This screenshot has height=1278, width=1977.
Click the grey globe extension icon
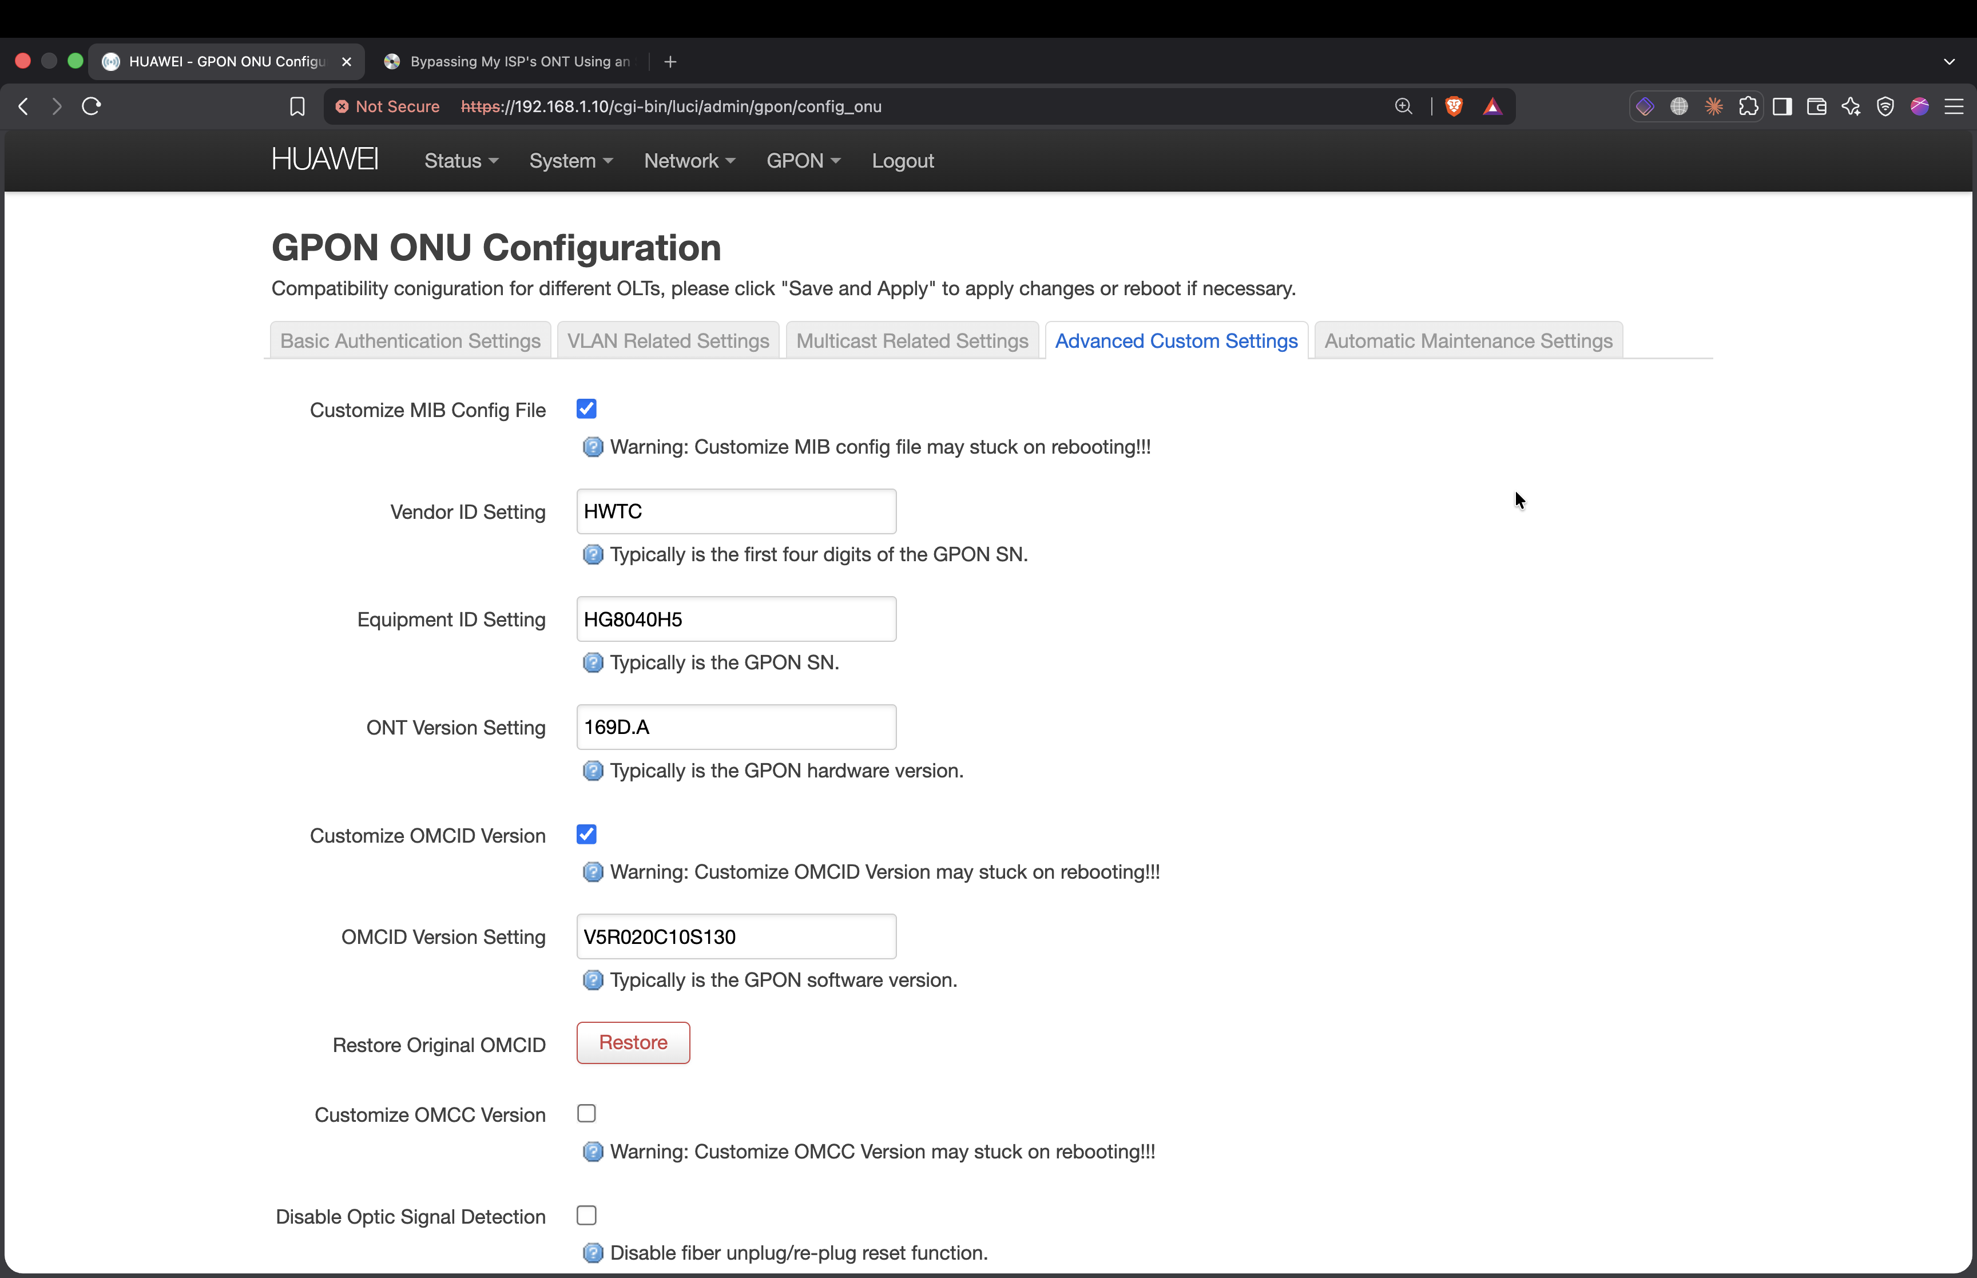pos(1679,106)
